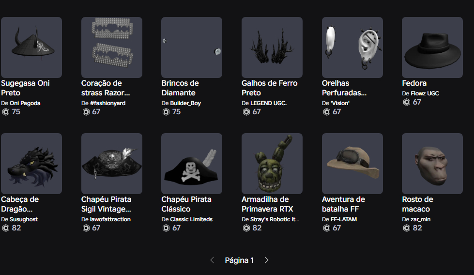Open the black Fedora hat thumbnail
The width and height of the screenshot is (474, 275).
click(432, 47)
